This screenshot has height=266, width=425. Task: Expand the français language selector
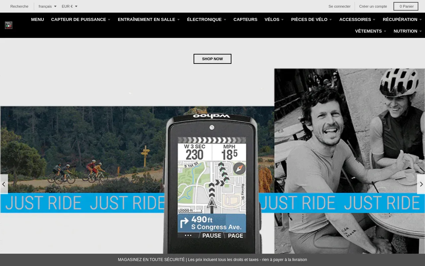(x=47, y=6)
